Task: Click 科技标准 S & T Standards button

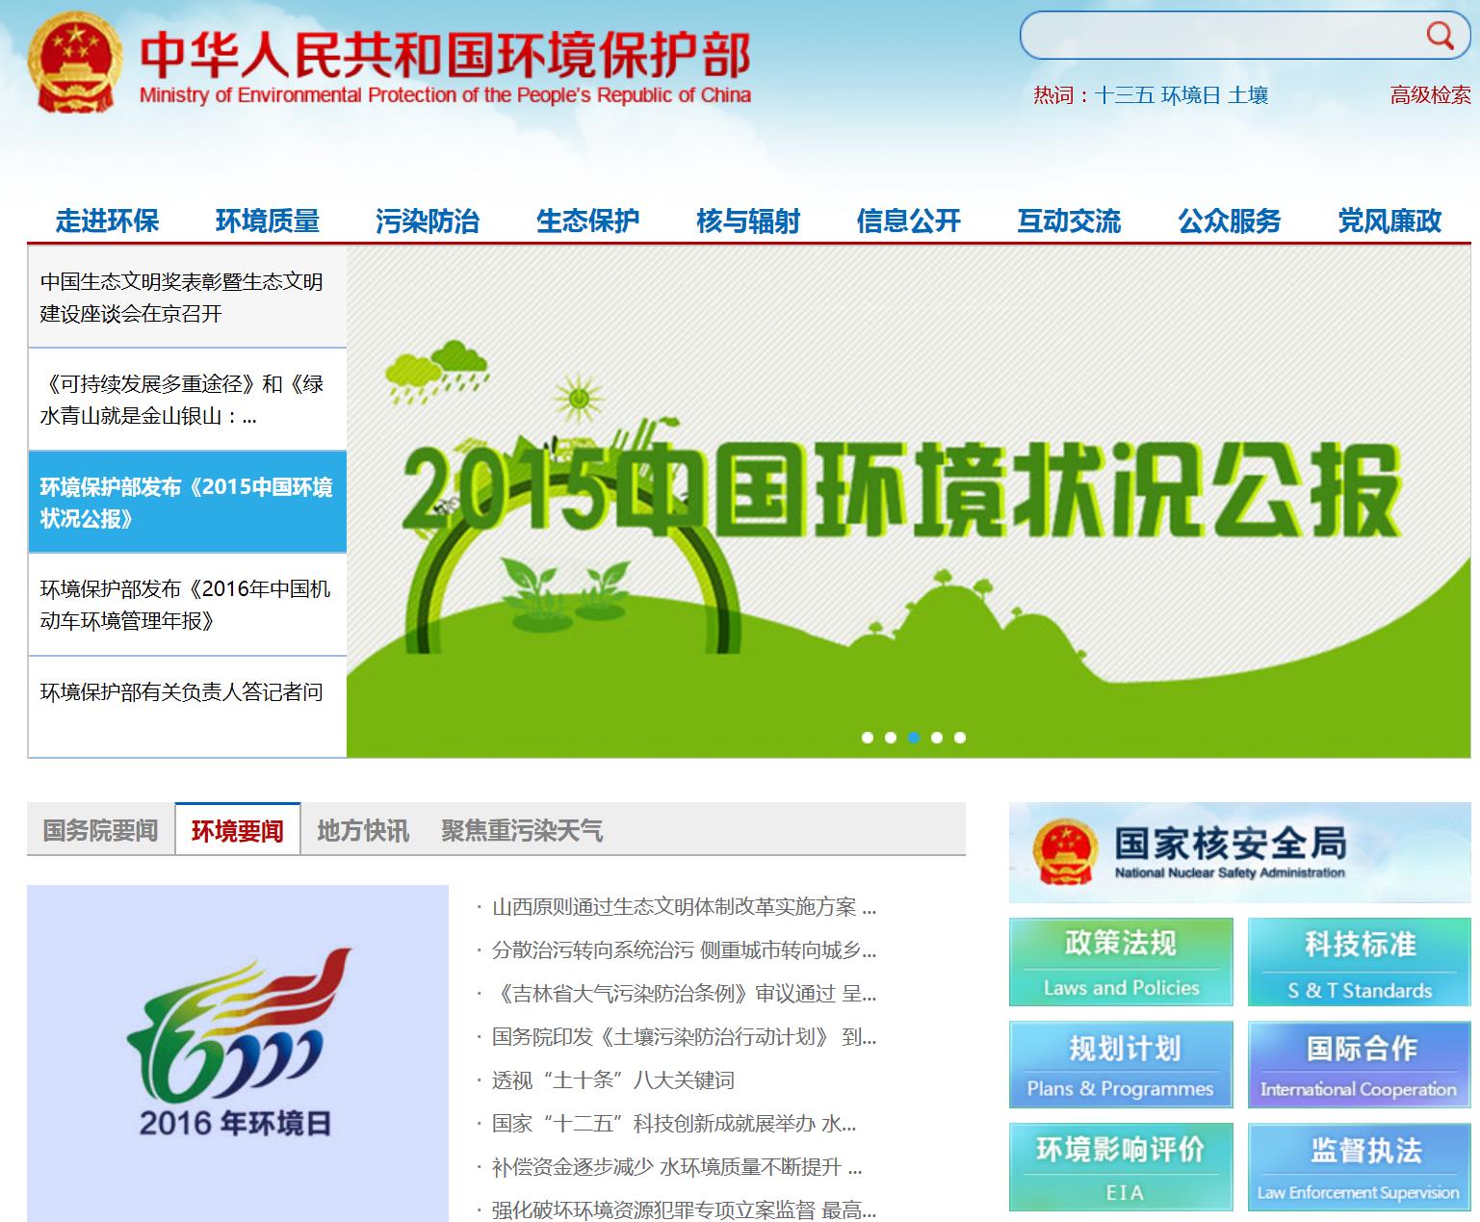Action: point(1360,962)
